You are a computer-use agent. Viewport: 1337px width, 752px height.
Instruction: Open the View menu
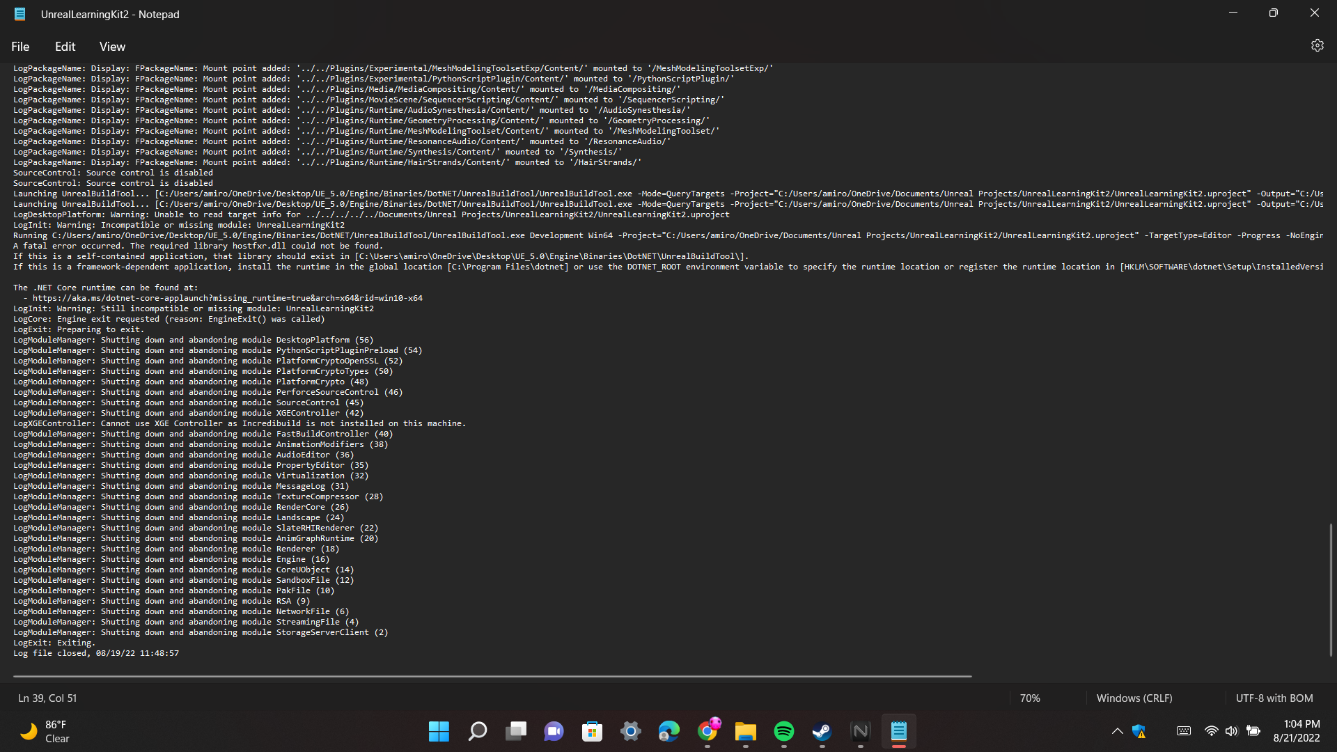coord(112,47)
